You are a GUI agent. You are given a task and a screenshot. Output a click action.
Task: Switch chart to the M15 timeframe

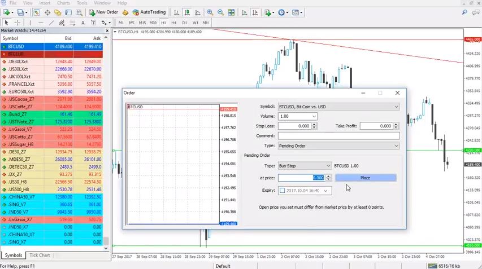click(x=142, y=23)
